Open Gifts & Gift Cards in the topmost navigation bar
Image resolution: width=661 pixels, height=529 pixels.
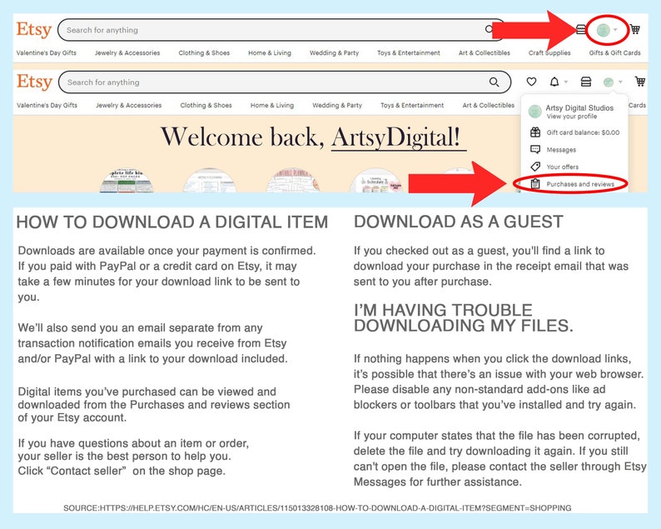615,52
